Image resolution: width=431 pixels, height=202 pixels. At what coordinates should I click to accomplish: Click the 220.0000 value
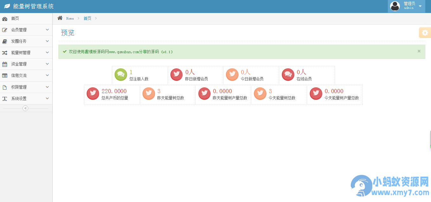pyautogui.click(x=114, y=91)
